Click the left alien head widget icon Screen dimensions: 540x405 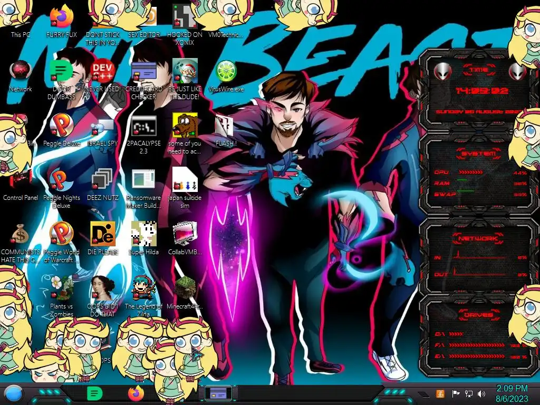[443, 72]
